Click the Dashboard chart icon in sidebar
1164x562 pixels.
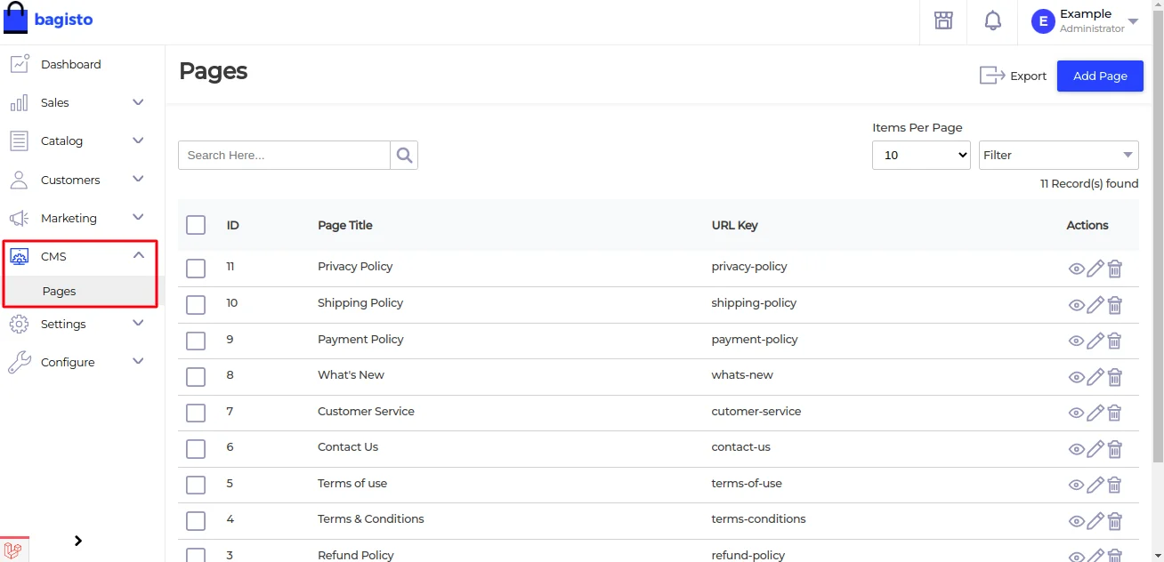point(19,64)
